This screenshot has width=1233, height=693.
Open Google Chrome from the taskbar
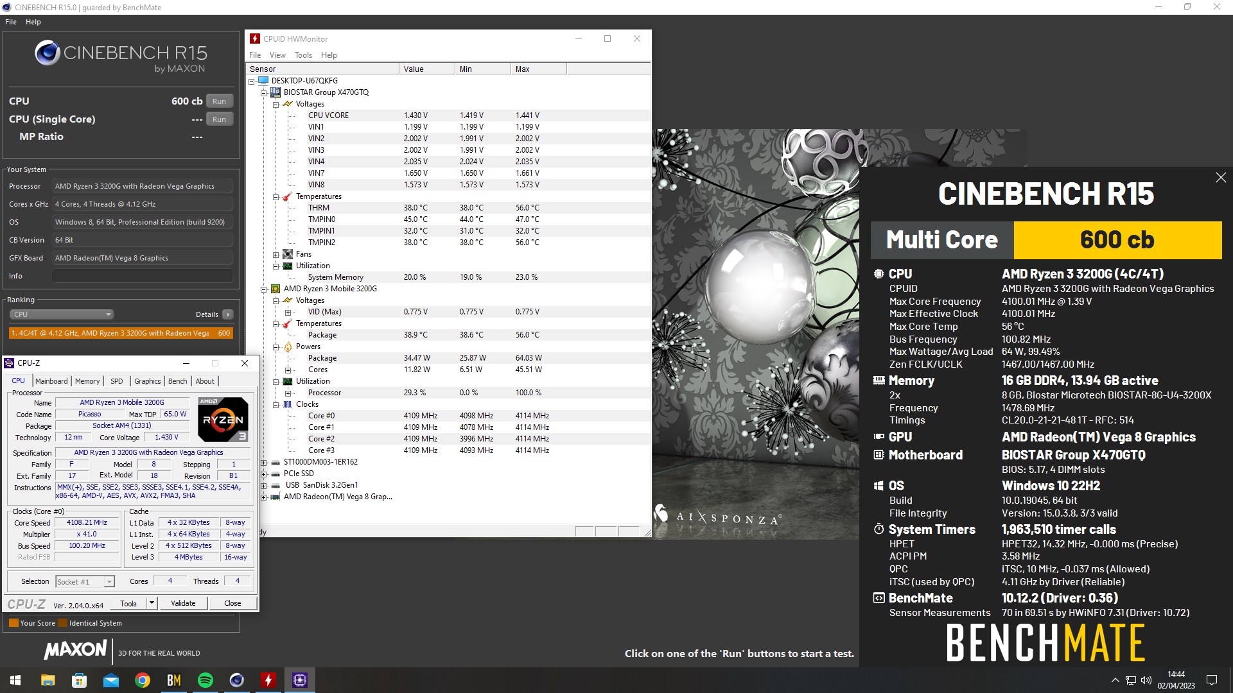click(x=143, y=680)
